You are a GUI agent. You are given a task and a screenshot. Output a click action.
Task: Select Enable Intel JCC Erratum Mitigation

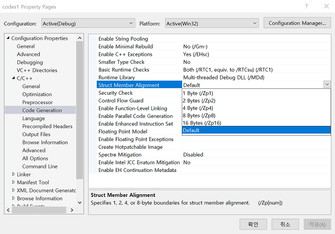coord(139,162)
